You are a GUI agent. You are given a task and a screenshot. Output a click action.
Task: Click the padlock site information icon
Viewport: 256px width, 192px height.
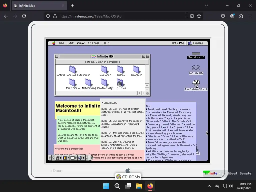click(55, 16)
